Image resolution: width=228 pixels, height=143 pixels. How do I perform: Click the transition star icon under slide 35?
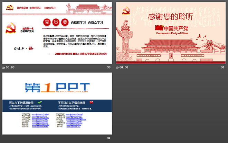tap(3, 68)
